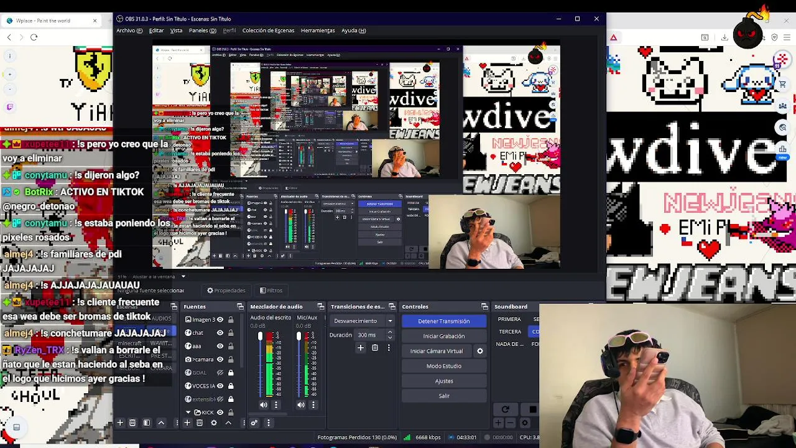Screen dimensions: 796x448
Task: Mute the Mic/Aux speaker icon
Action: pyautogui.click(x=301, y=405)
